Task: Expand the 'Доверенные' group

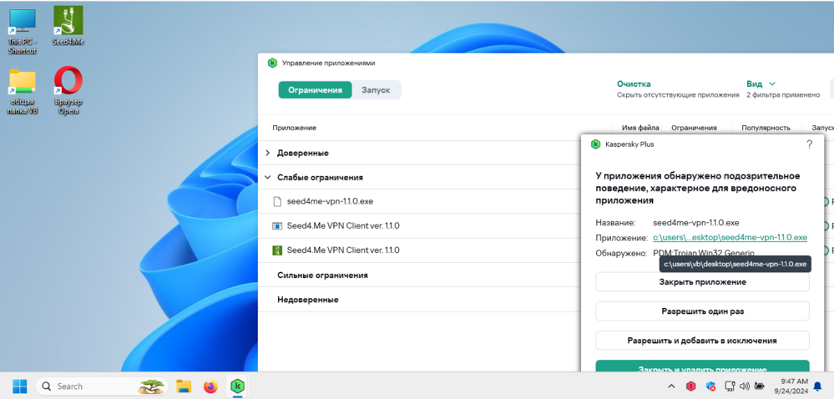Action: coord(269,153)
